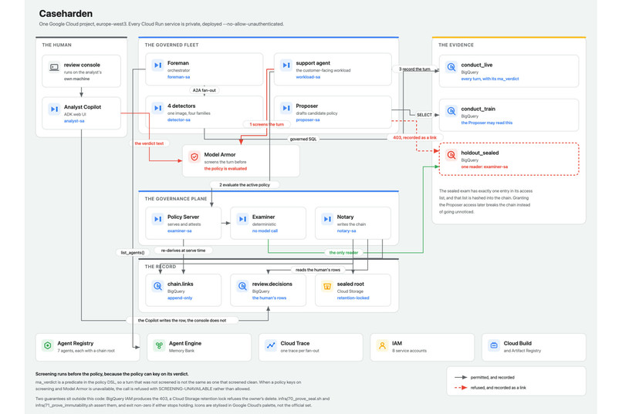Select the green 'the only reader' label
Image resolution: width=622 pixels, height=414 pixels.
point(343,252)
